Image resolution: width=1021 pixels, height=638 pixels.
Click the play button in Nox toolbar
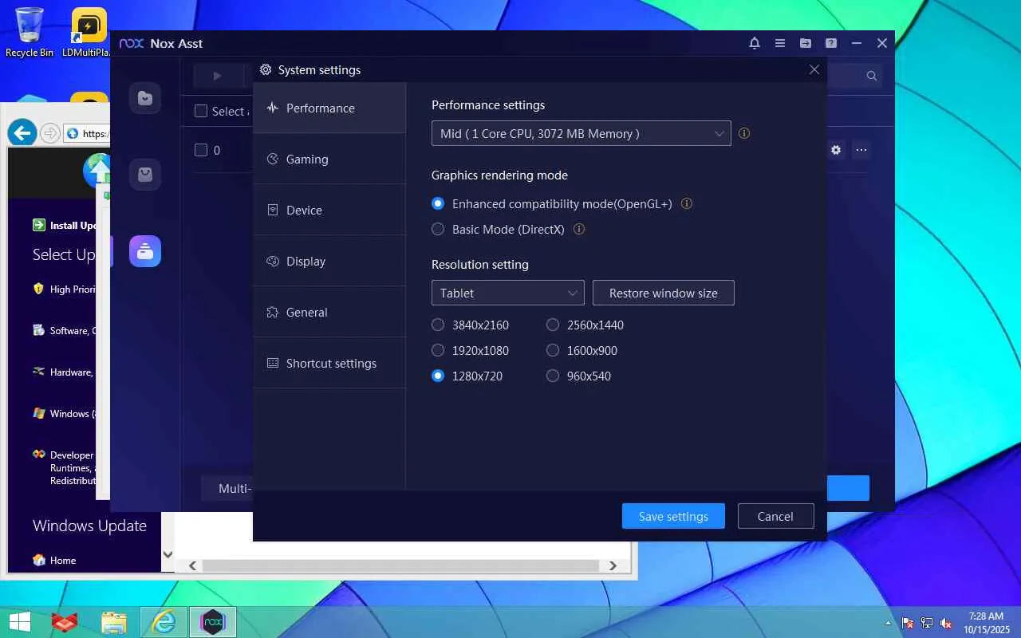point(217,76)
